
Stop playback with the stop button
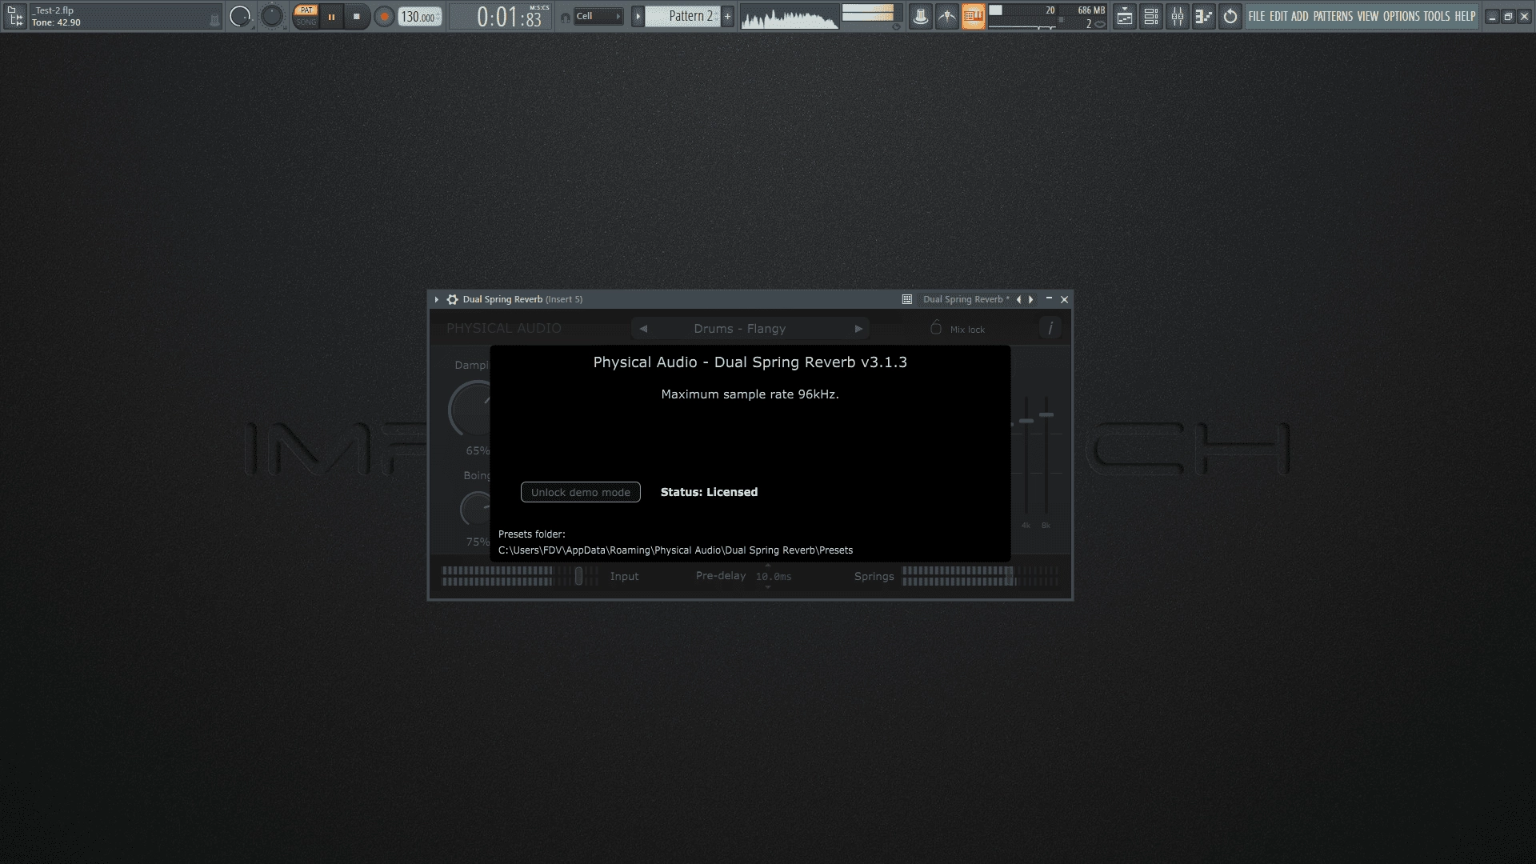coord(357,16)
